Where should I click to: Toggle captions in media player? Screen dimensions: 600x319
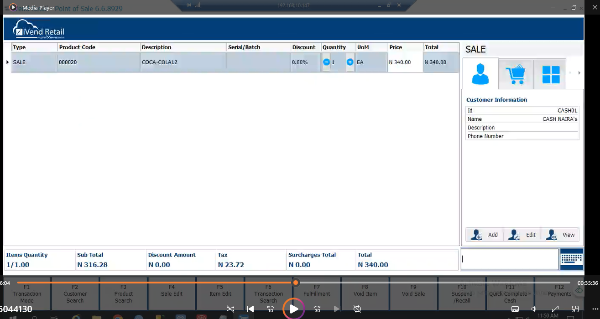515,309
